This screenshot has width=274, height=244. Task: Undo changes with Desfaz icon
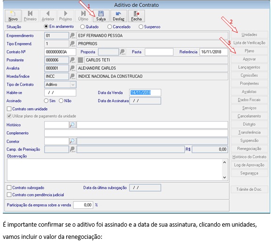pos(118,16)
